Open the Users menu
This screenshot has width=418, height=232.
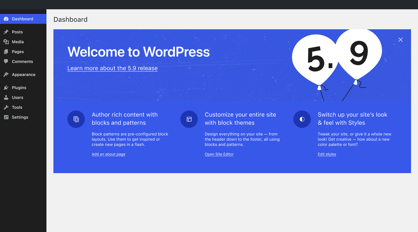coord(23,97)
